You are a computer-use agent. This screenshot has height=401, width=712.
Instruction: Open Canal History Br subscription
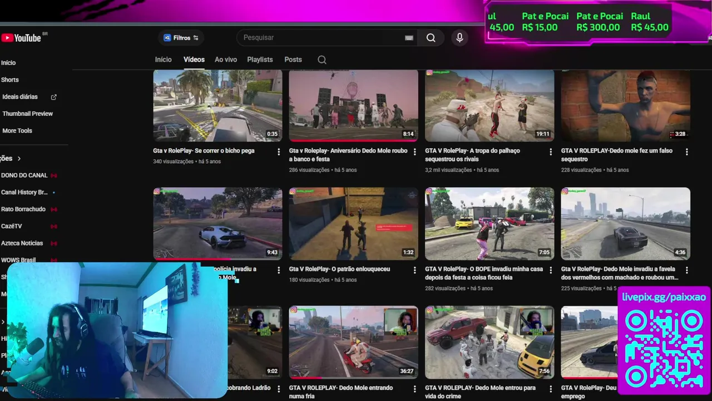tap(24, 192)
